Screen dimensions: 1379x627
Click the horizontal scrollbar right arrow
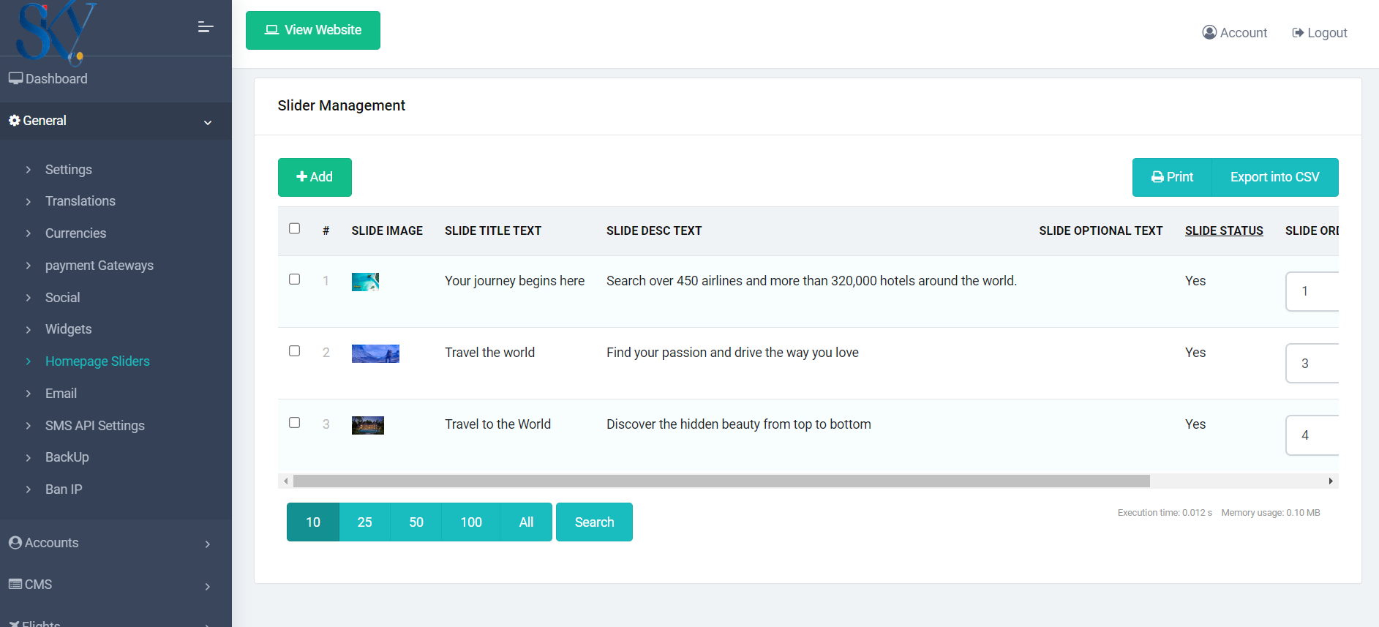(1331, 481)
